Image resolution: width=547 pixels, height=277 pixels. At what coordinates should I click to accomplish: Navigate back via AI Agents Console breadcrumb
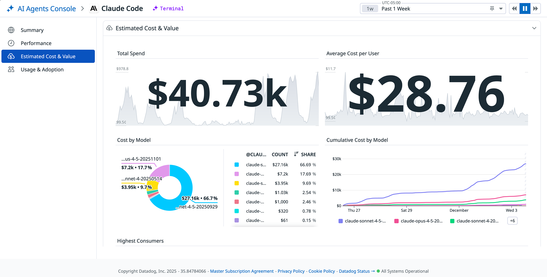tap(46, 8)
